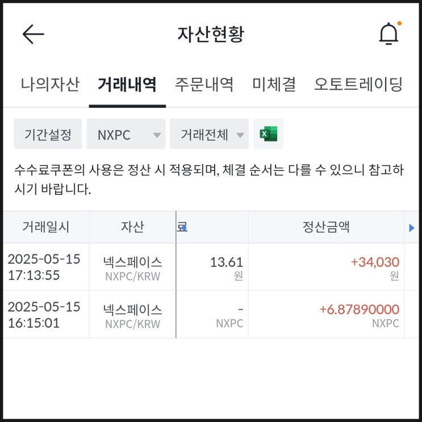Tap the +6.87890000 NXPC amount
The image size is (422, 422).
click(x=359, y=310)
